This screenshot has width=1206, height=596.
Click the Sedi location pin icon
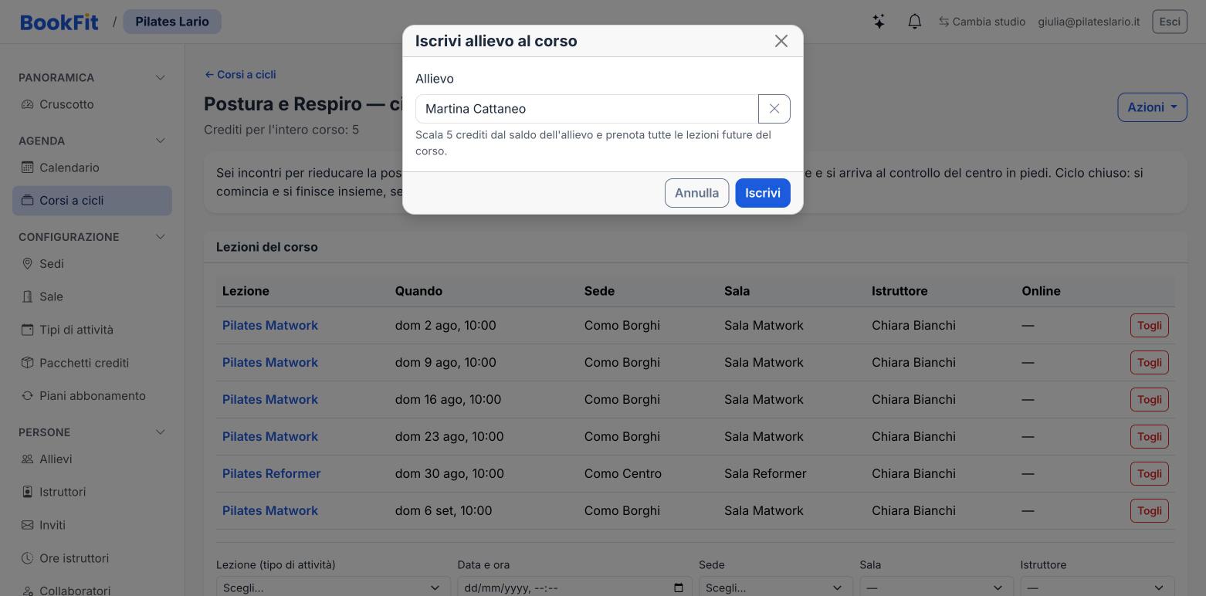click(27, 264)
